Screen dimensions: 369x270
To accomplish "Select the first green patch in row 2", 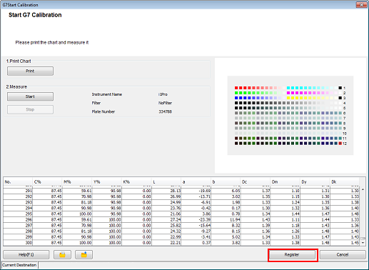I will (x=236, y=93).
